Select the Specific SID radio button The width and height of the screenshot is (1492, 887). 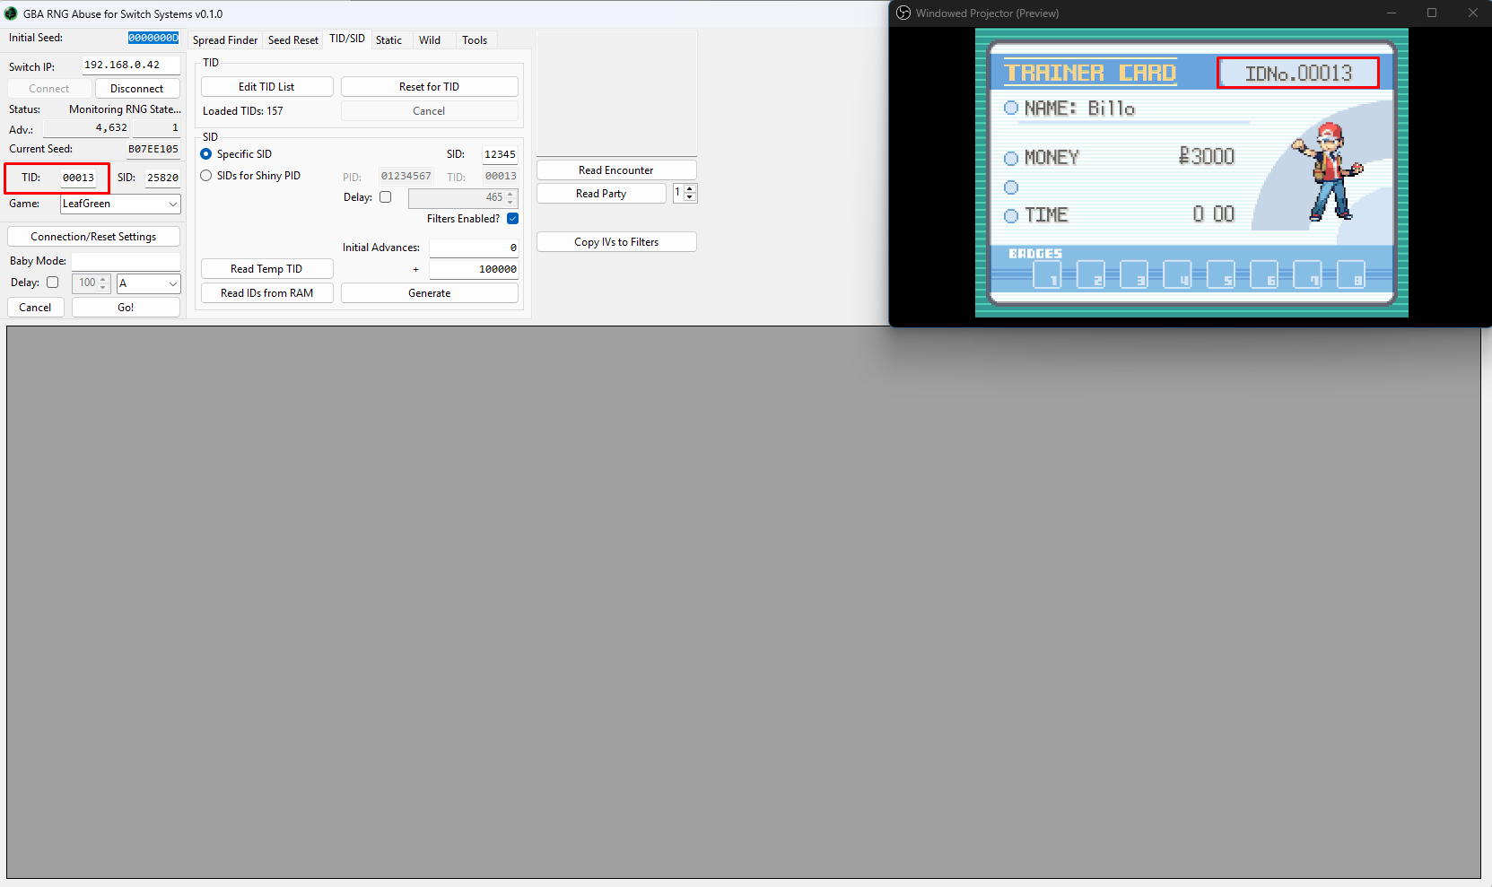pos(206,154)
